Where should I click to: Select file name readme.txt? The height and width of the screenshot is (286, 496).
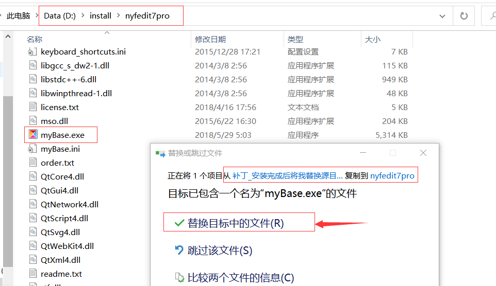(61, 274)
